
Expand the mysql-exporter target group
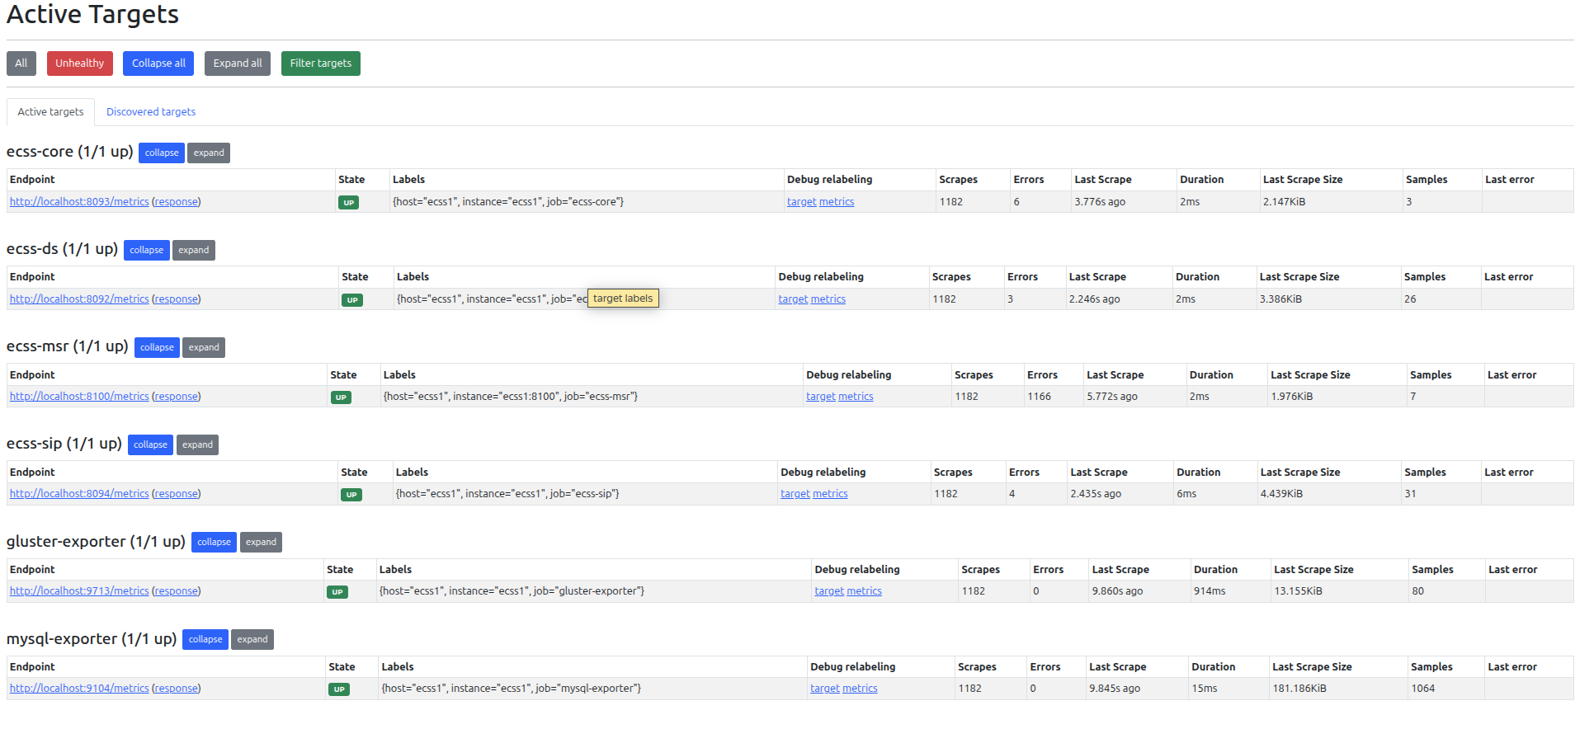point(252,639)
